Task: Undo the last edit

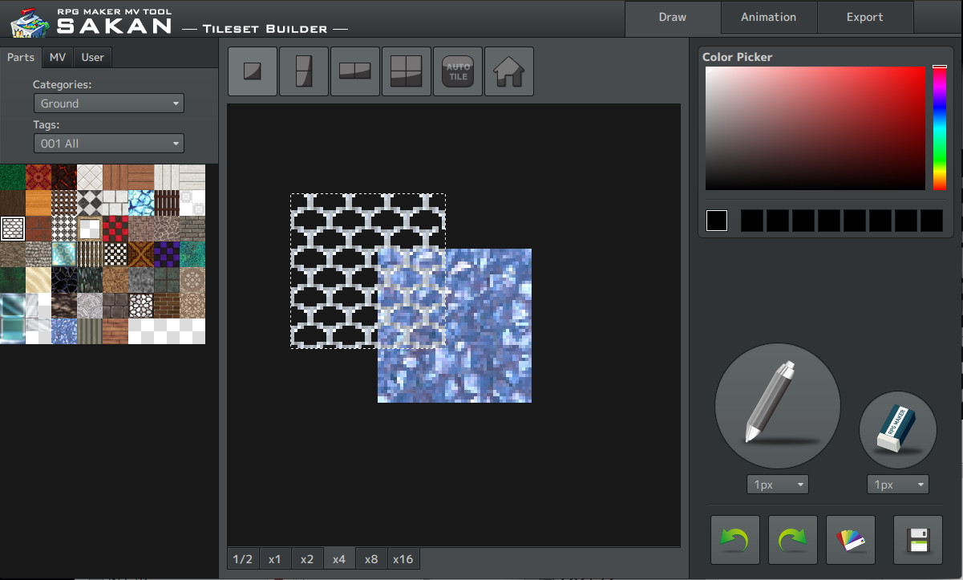Action: coord(734,539)
